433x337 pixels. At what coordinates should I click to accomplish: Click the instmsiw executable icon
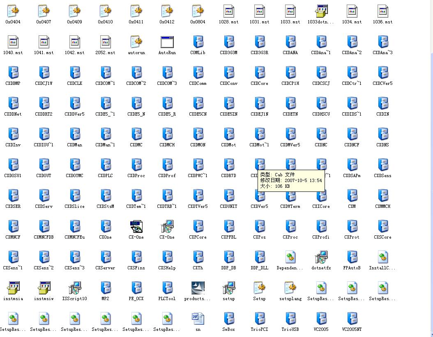tap(44, 288)
